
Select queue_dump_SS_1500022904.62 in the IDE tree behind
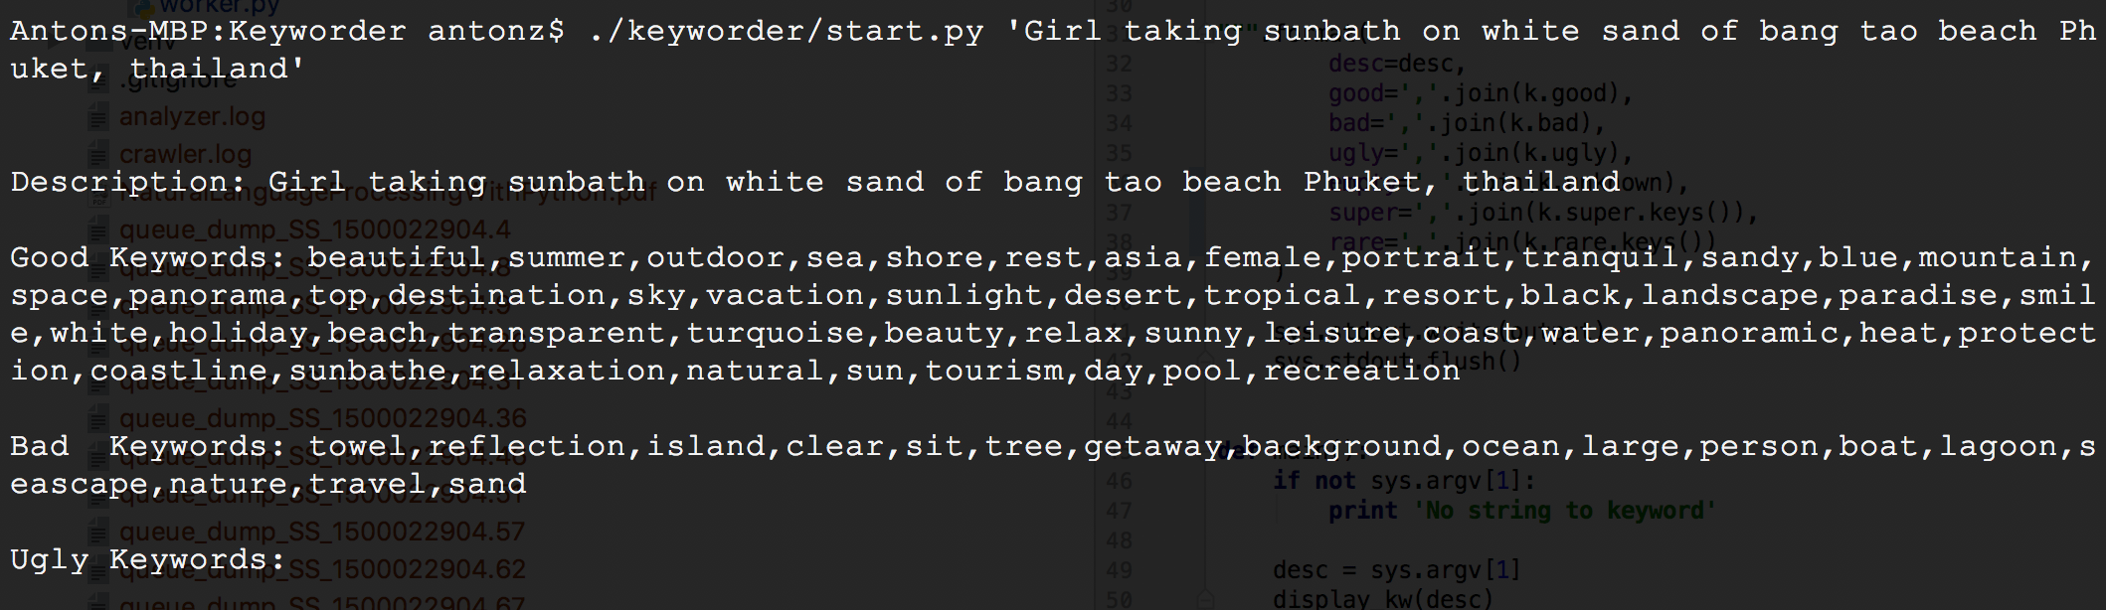[x=322, y=569]
